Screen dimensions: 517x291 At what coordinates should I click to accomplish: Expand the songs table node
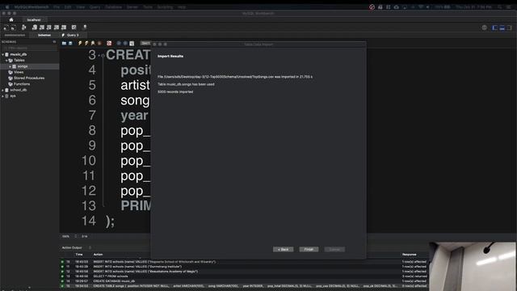pyautogui.click(x=11, y=66)
